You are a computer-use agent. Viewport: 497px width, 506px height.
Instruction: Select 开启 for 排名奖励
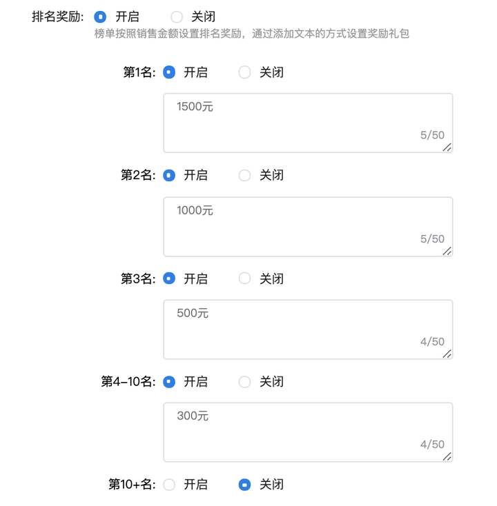(x=100, y=17)
